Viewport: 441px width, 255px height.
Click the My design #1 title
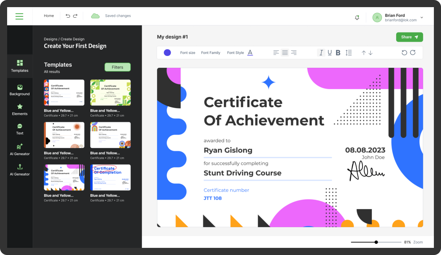click(x=172, y=37)
